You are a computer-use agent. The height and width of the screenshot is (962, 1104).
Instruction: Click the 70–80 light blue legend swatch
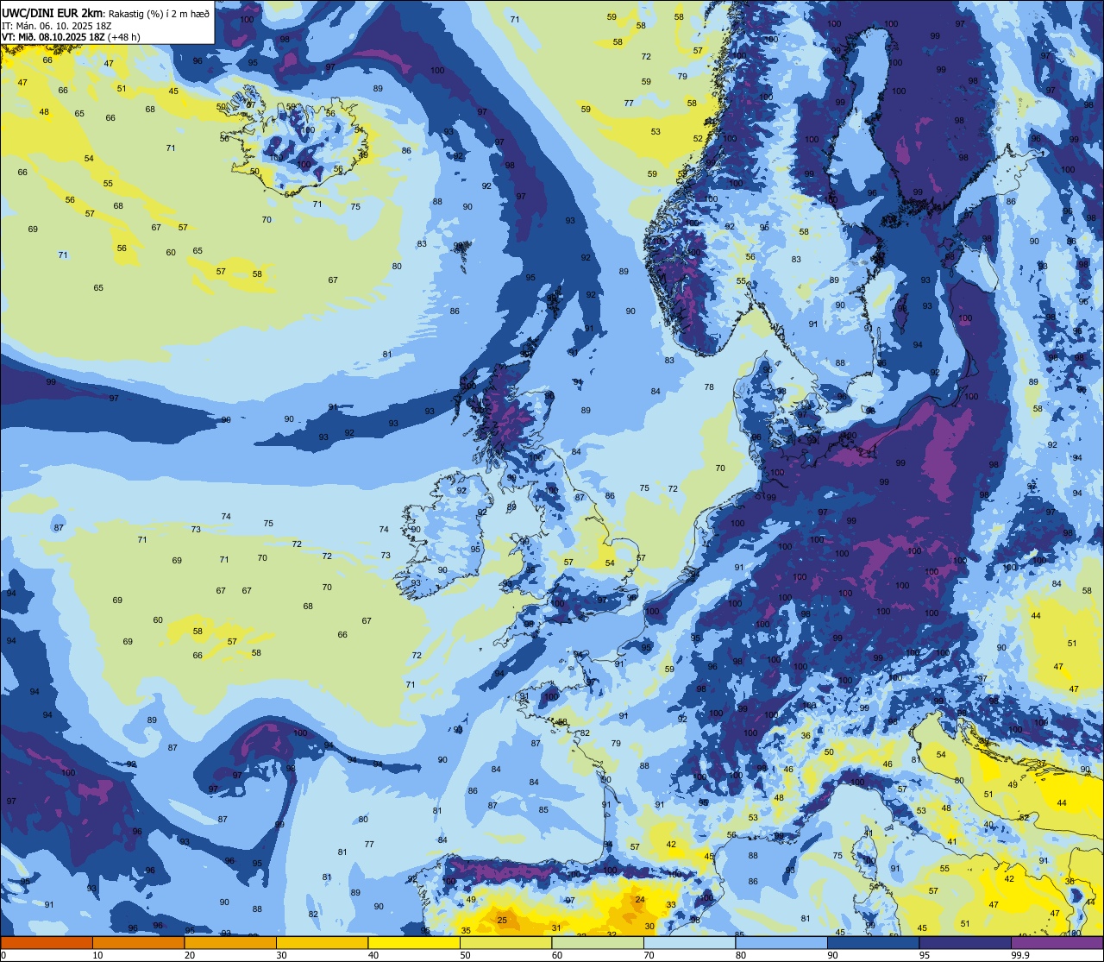point(689,942)
